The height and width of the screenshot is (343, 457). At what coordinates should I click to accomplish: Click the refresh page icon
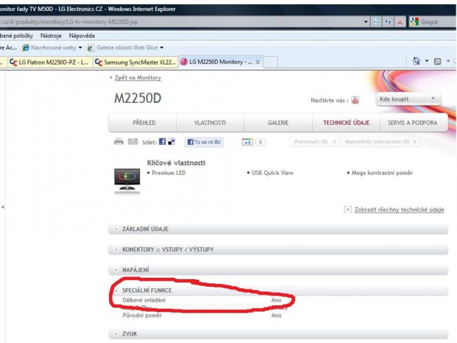pyautogui.click(x=388, y=22)
